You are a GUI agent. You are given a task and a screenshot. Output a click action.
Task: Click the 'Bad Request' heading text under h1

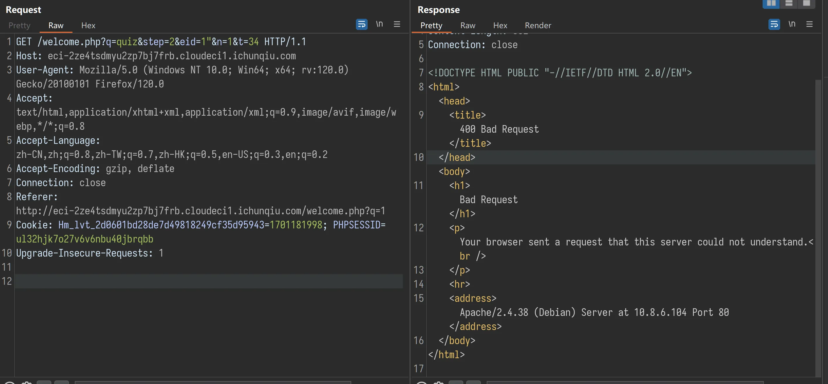[489, 200]
